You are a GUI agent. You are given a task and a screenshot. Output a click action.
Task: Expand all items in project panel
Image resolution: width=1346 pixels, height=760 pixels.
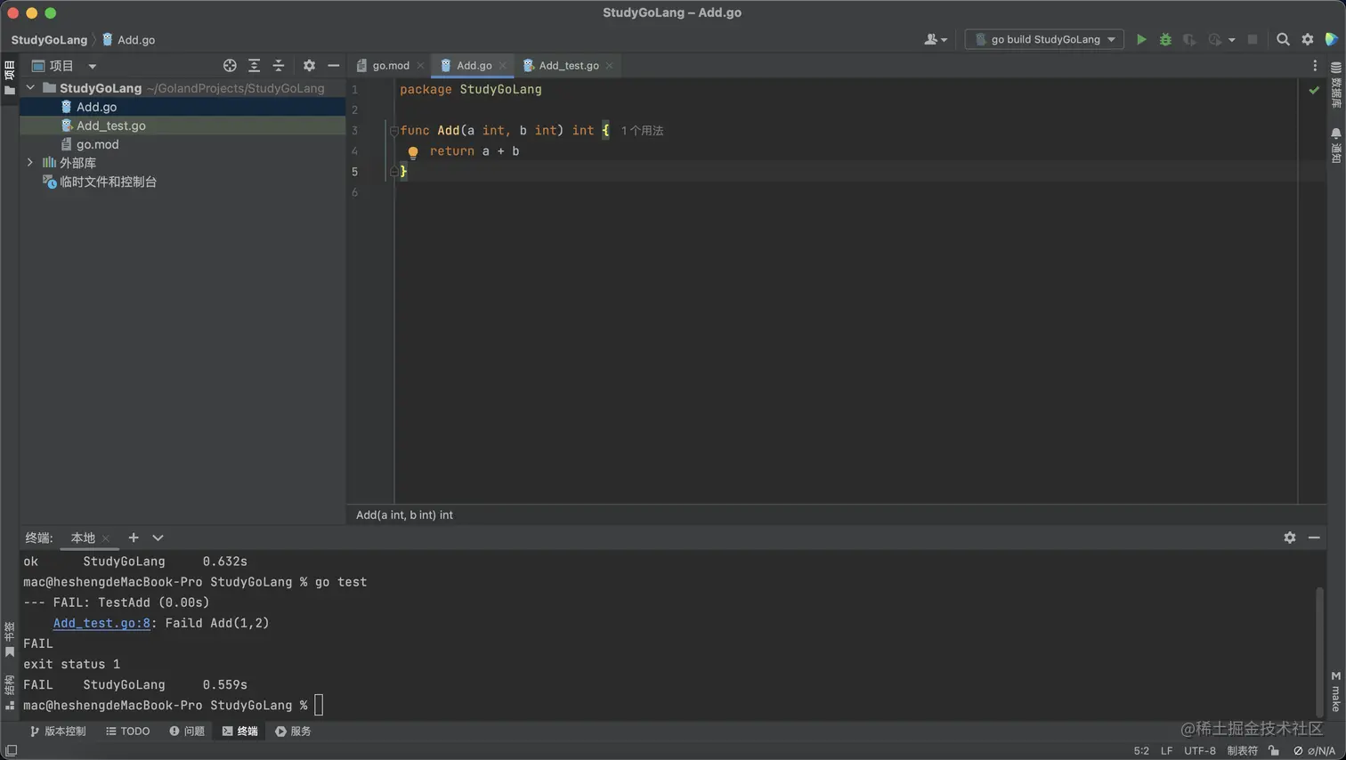[x=254, y=66]
